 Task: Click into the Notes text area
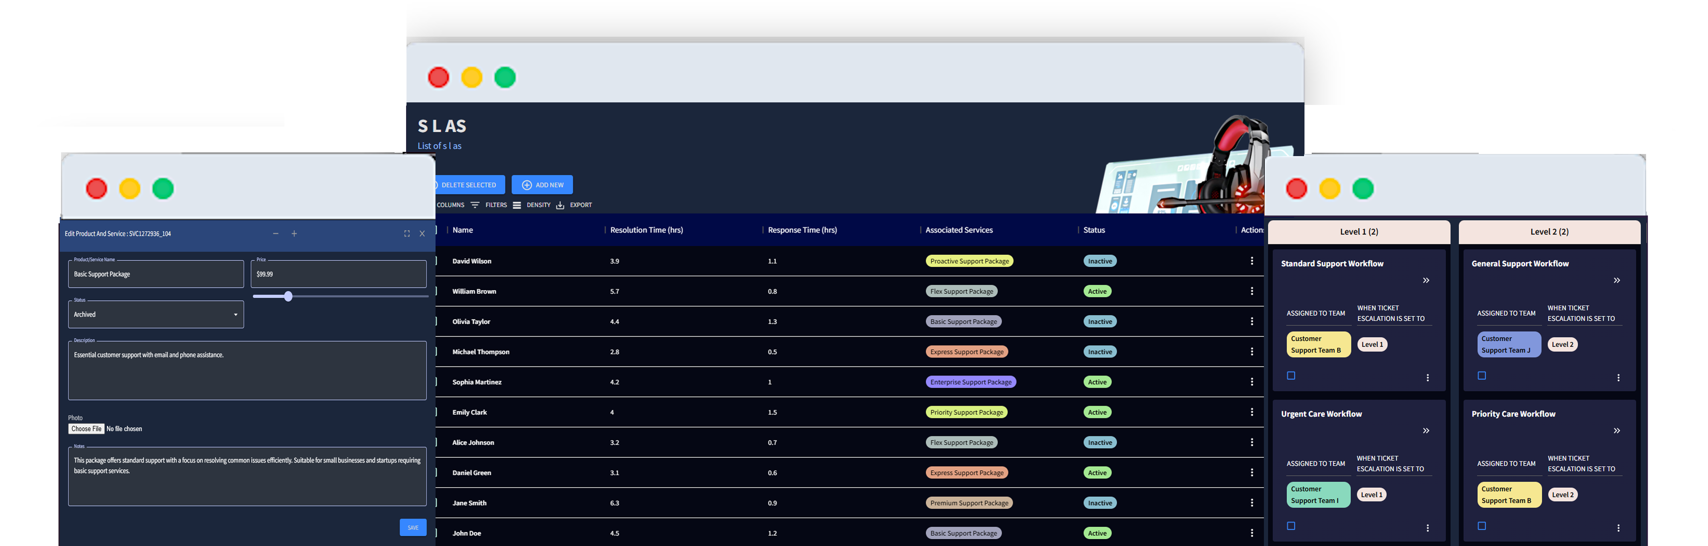247,476
